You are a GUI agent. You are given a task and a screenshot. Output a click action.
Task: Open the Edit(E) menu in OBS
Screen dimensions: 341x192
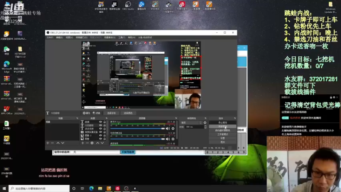60,38
